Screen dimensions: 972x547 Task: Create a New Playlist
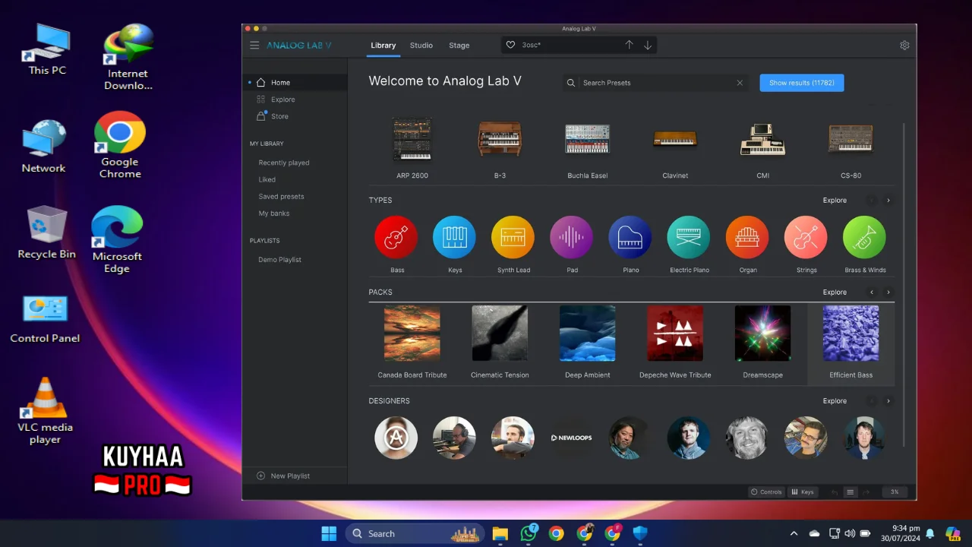click(x=283, y=476)
